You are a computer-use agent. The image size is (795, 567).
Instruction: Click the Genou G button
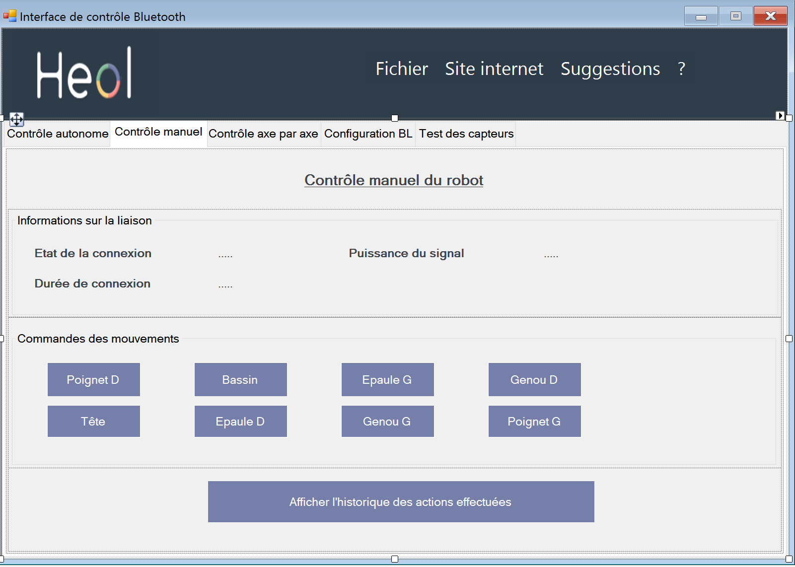(387, 422)
